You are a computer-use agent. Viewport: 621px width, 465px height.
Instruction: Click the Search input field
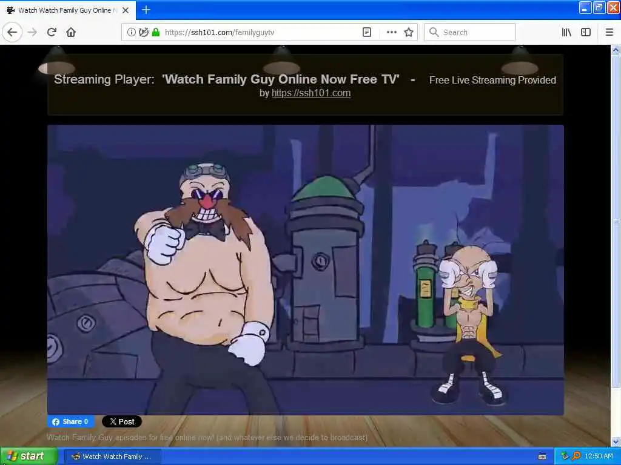click(x=470, y=33)
